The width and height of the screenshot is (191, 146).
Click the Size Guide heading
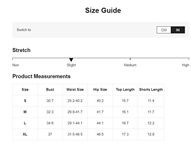103,10
